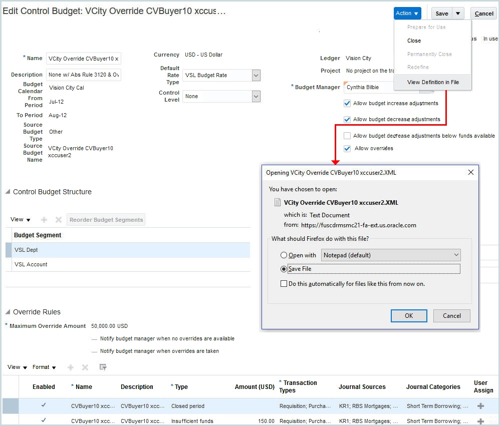This screenshot has width=500, height=426.
Task: Uncheck Allow budget increase adjustments
Action: point(347,104)
